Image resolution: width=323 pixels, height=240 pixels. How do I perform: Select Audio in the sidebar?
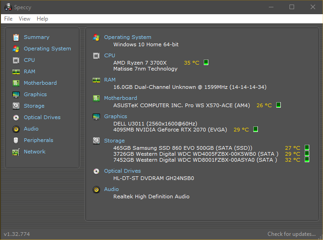[31, 129]
